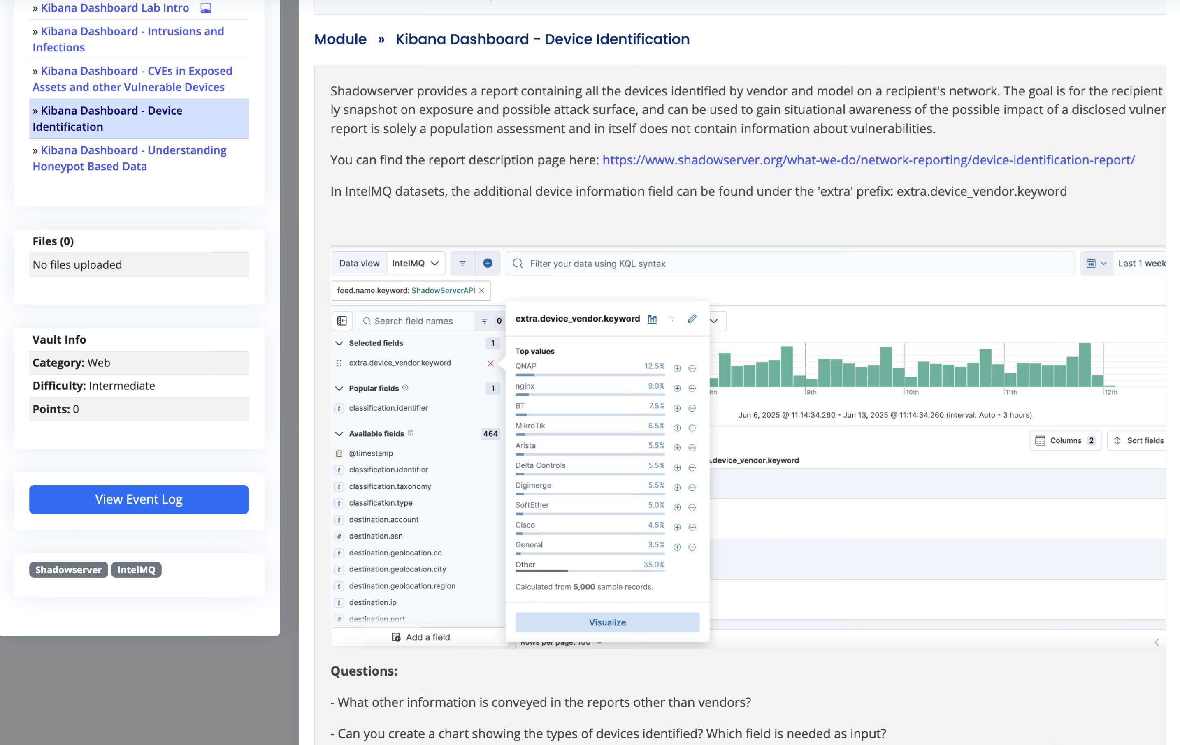Click the Visualize button in field popover
Image resolution: width=1180 pixels, height=745 pixels.
(x=607, y=622)
